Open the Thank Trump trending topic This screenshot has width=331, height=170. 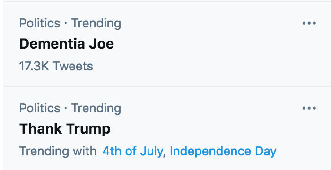pos(65,128)
